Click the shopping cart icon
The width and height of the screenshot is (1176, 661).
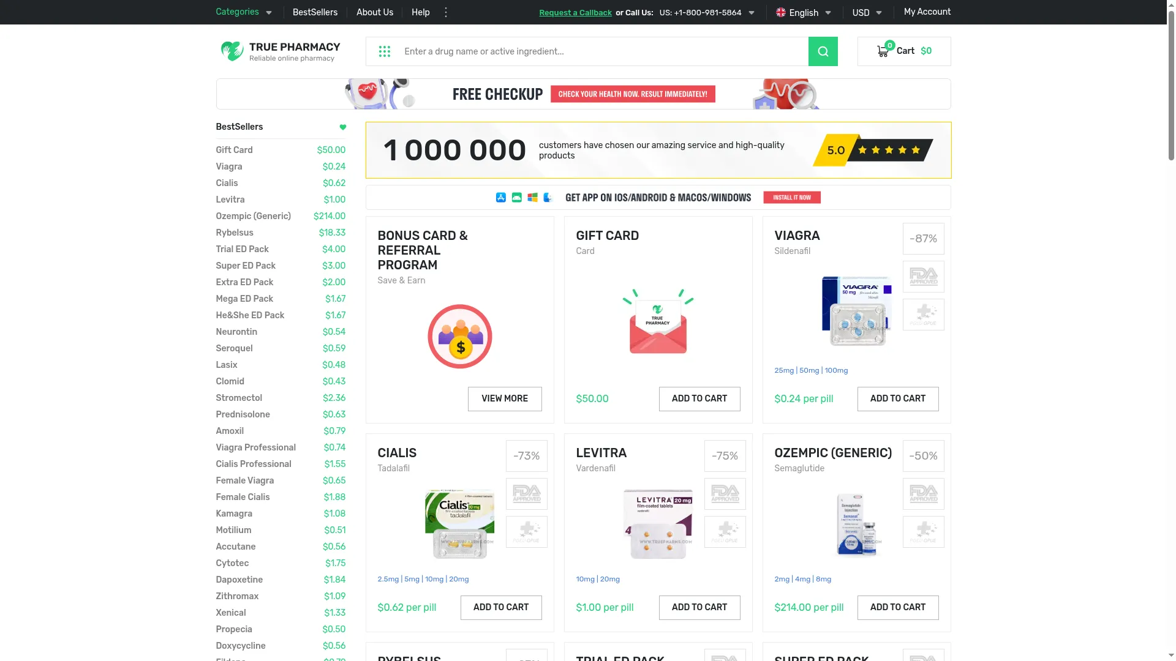coord(883,51)
